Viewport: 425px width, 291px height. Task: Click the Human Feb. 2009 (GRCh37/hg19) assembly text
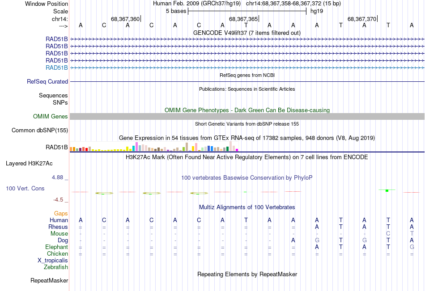(197, 4)
